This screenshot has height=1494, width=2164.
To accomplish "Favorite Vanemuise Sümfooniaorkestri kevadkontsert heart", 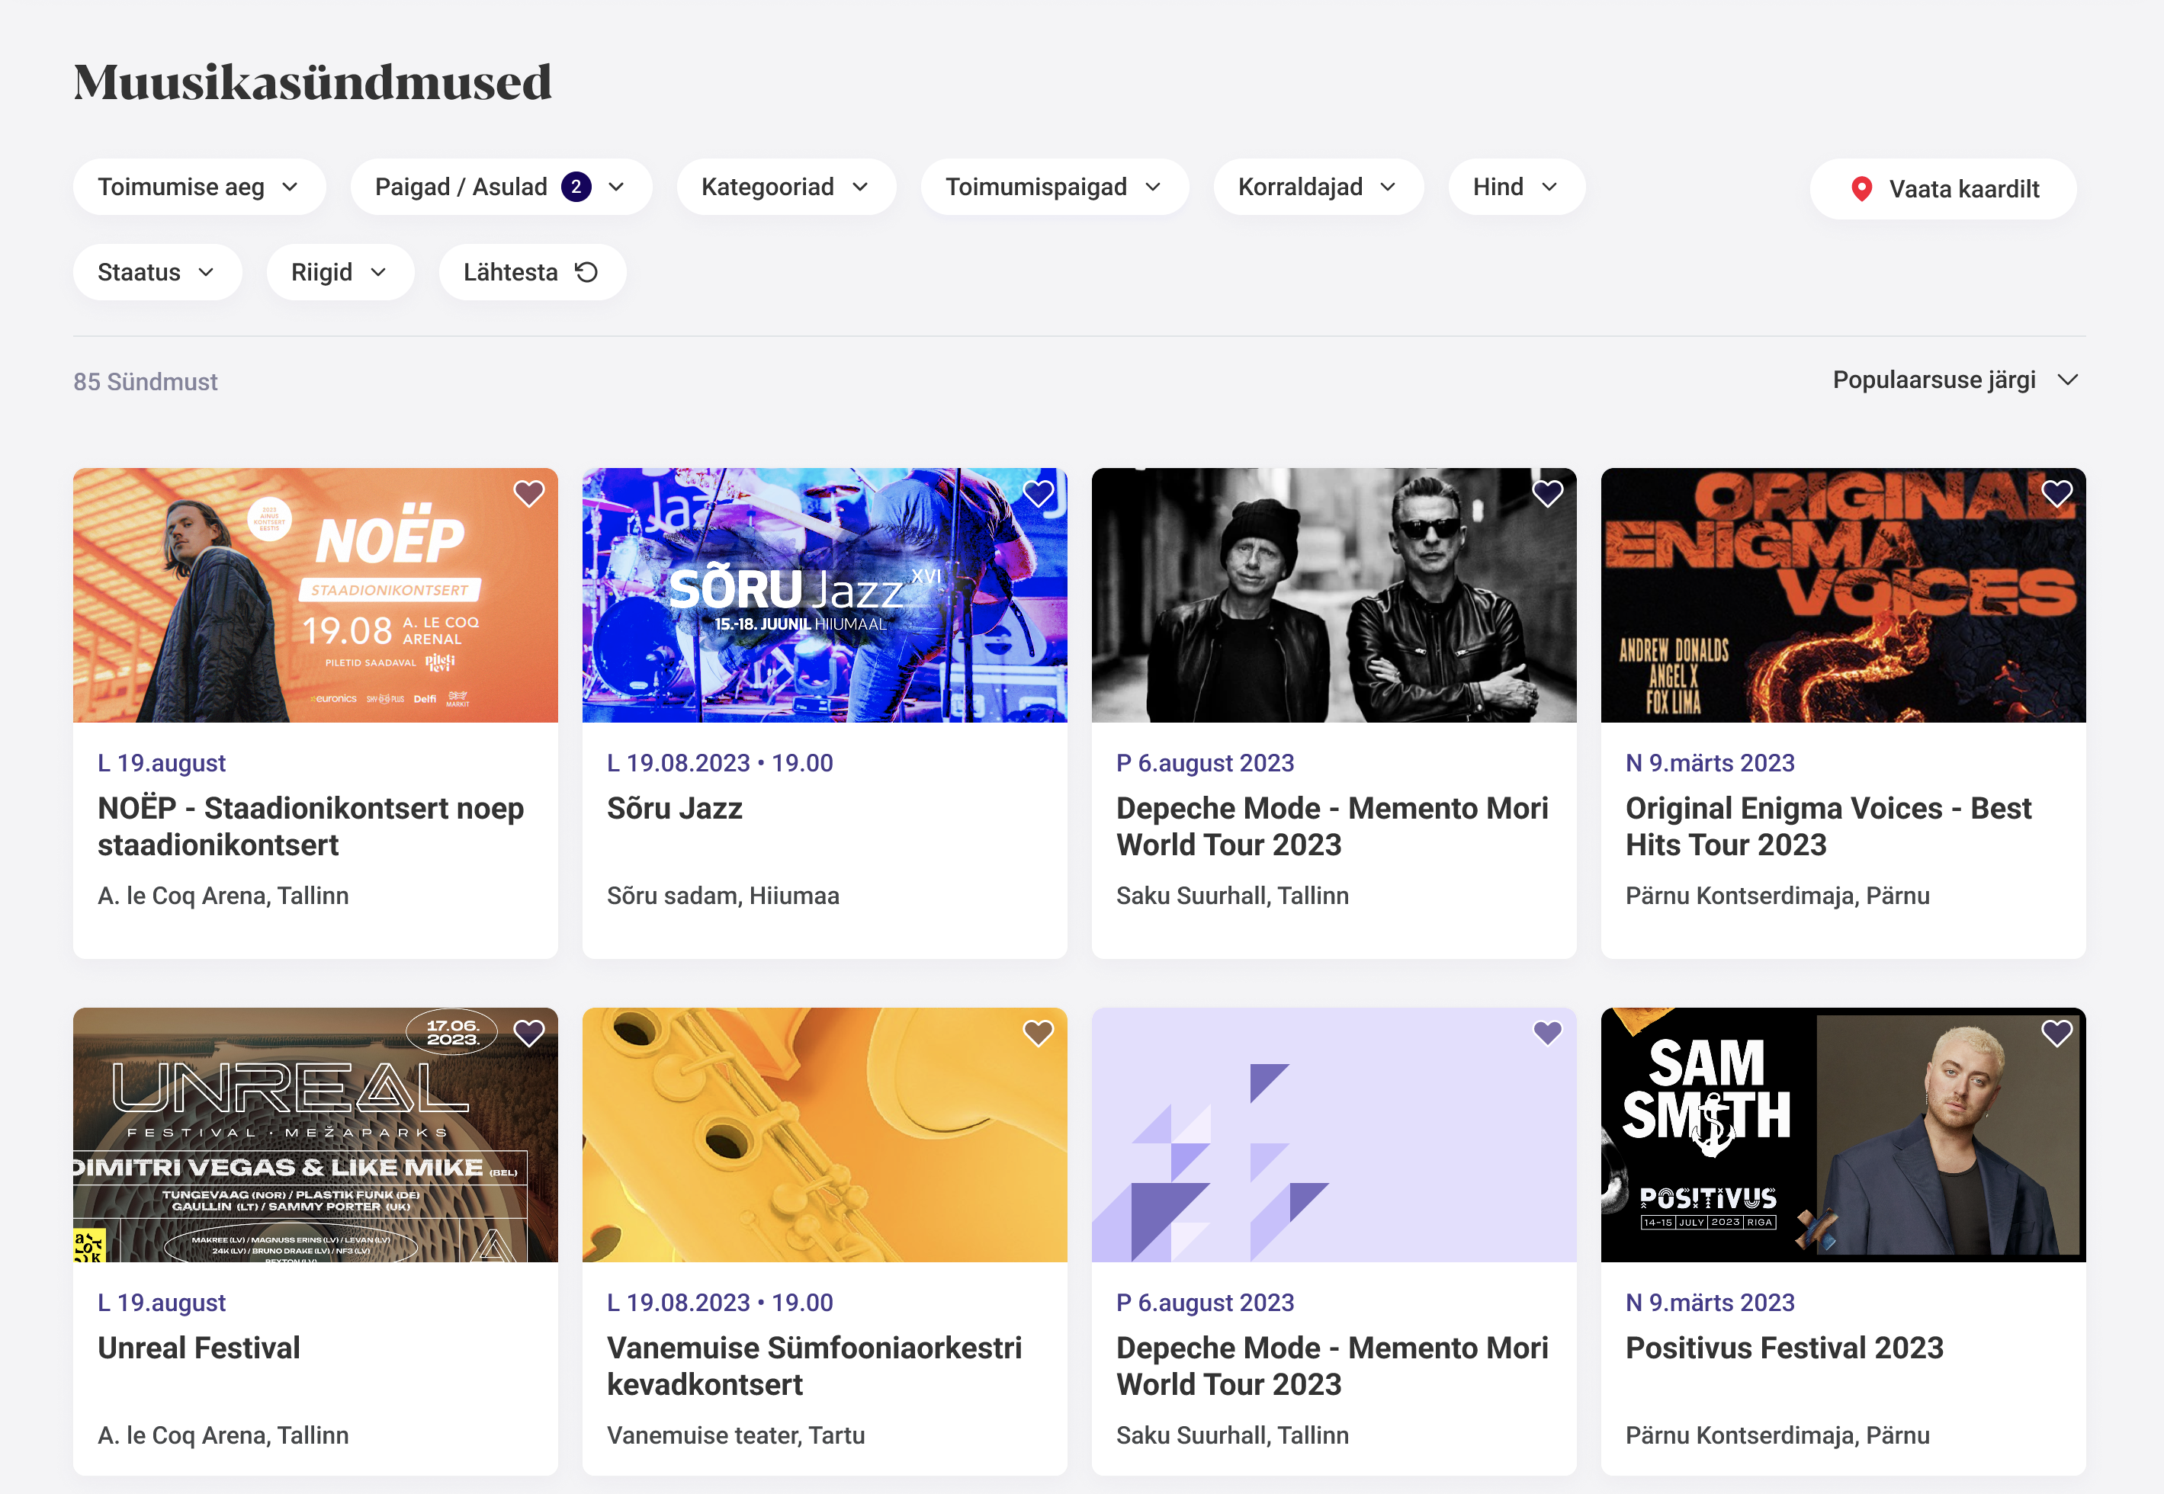I will [x=1039, y=1033].
